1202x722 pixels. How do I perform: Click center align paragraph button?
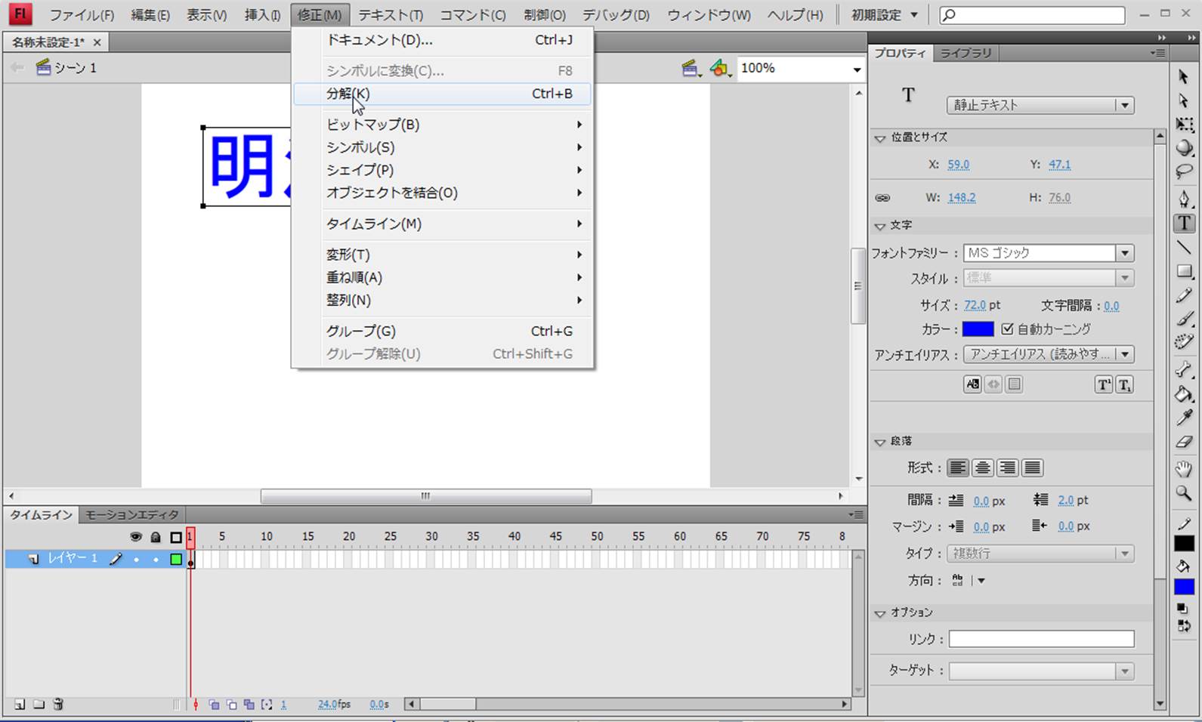point(982,468)
